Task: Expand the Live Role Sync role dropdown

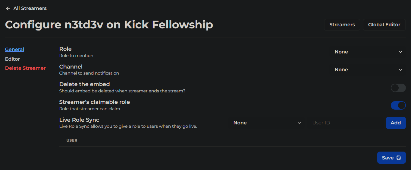Action: 267,123
